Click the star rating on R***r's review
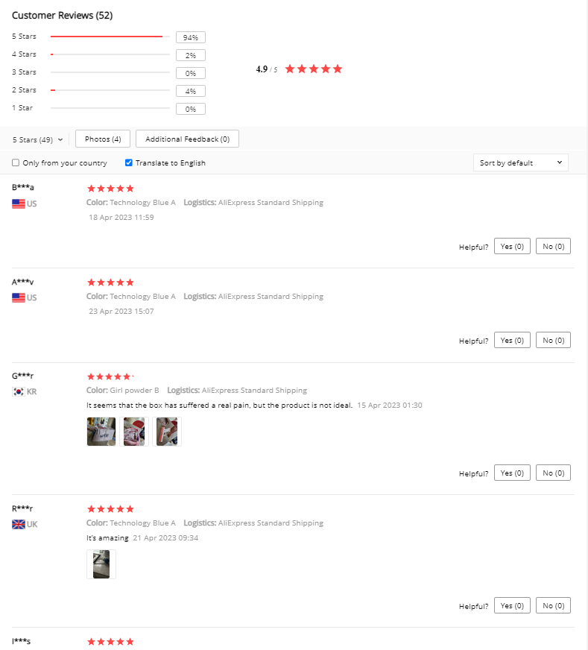Screen dimensions: 588x650 [110, 508]
